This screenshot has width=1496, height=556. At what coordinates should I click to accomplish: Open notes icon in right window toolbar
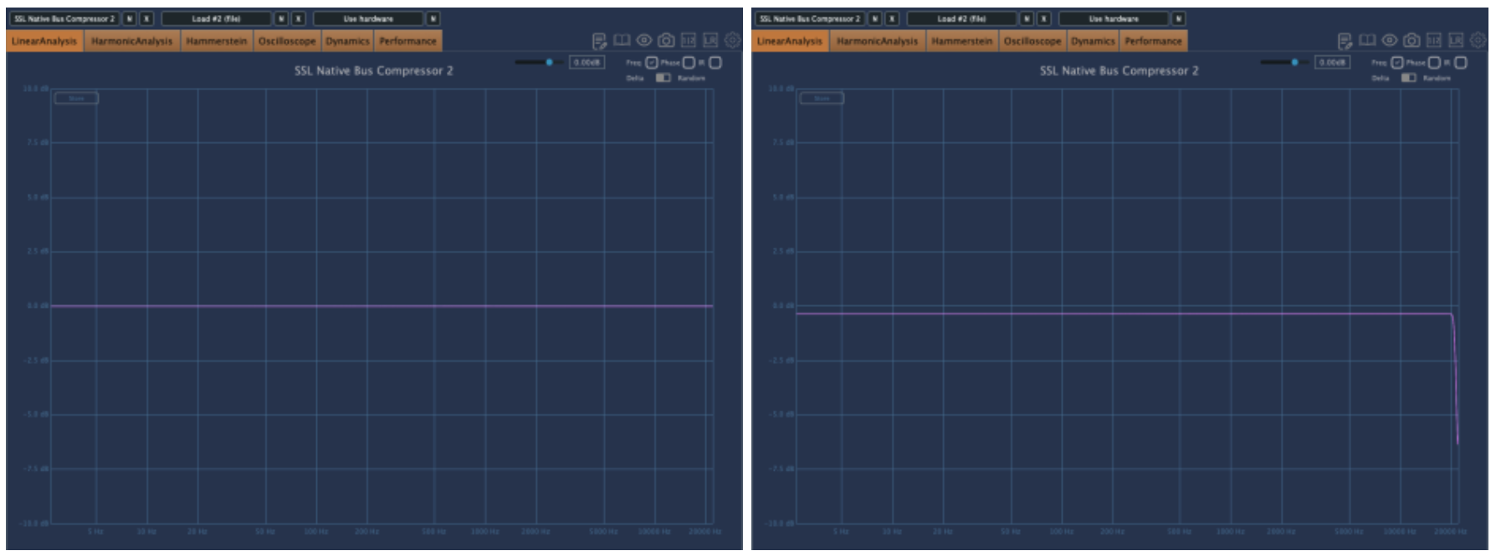click(x=1345, y=41)
